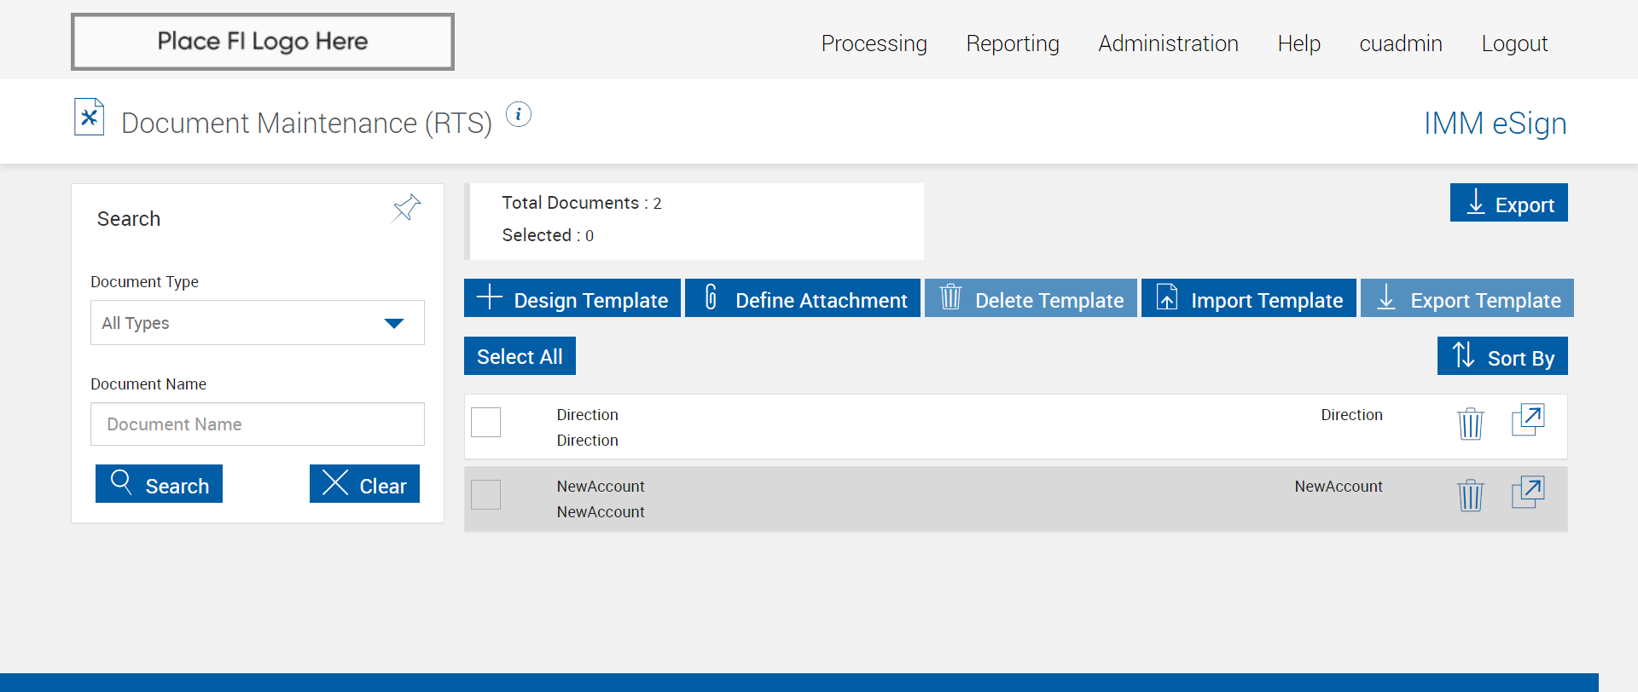Tick the NewAccount row checkbox
The height and width of the screenshot is (692, 1638).
[x=486, y=495]
